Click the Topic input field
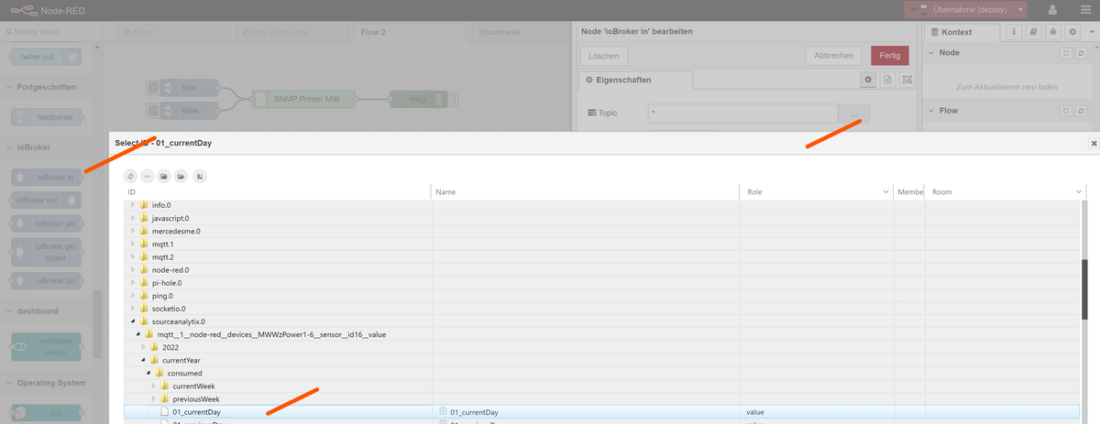This screenshot has width=1100, height=424. (x=743, y=114)
